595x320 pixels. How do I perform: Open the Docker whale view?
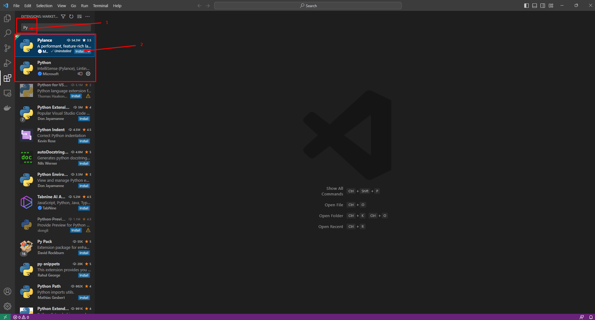[7, 108]
